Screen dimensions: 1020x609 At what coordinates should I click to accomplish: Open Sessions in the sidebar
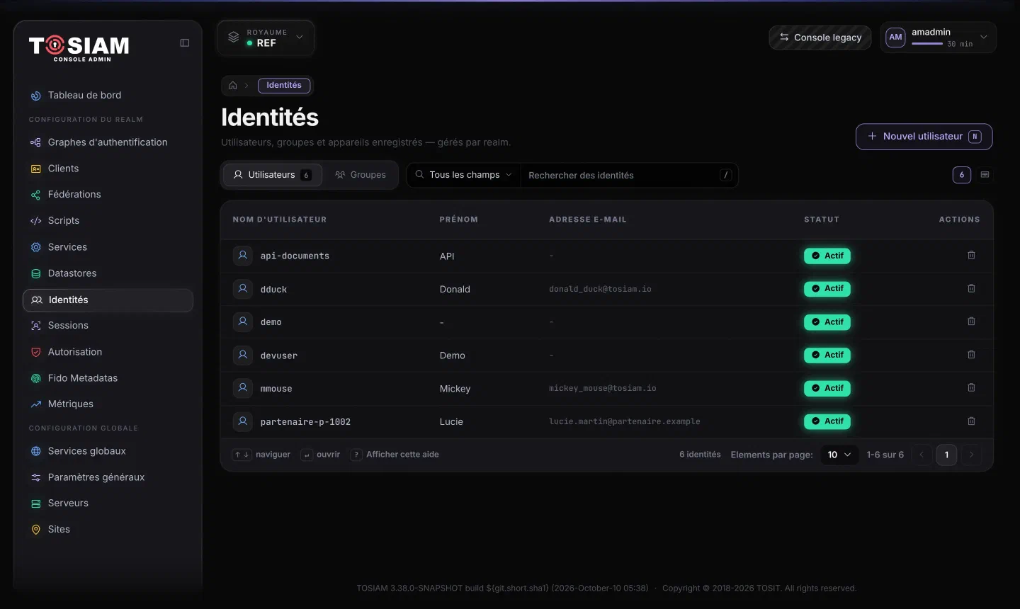point(108,326)
